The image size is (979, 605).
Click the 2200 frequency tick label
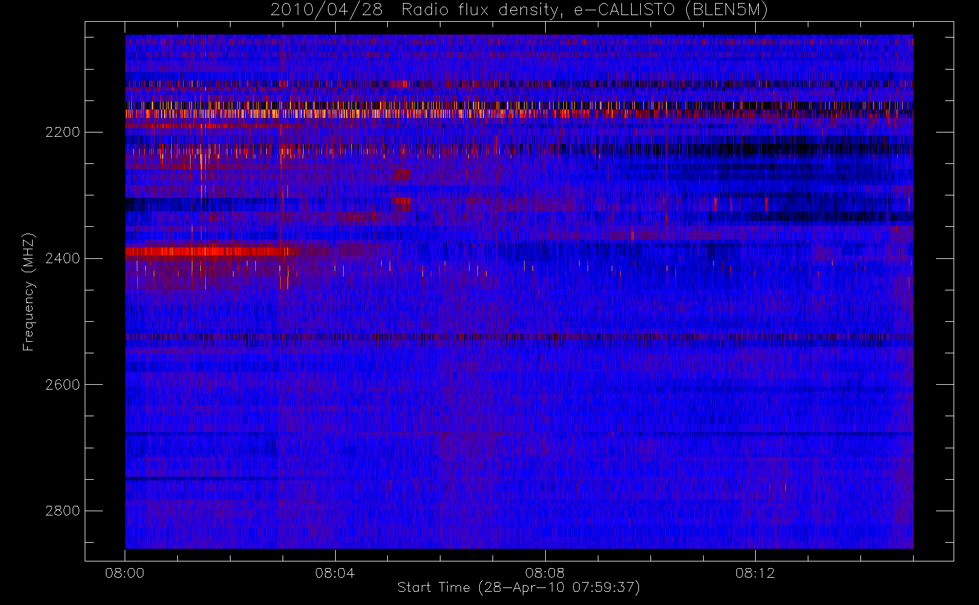click(62, 132)
